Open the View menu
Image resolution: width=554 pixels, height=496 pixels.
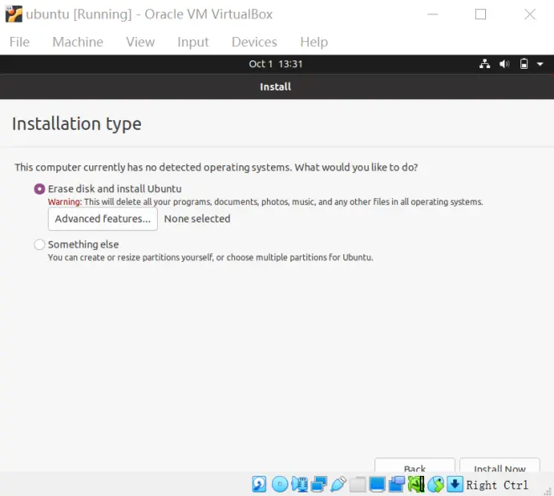click(140, 42)
